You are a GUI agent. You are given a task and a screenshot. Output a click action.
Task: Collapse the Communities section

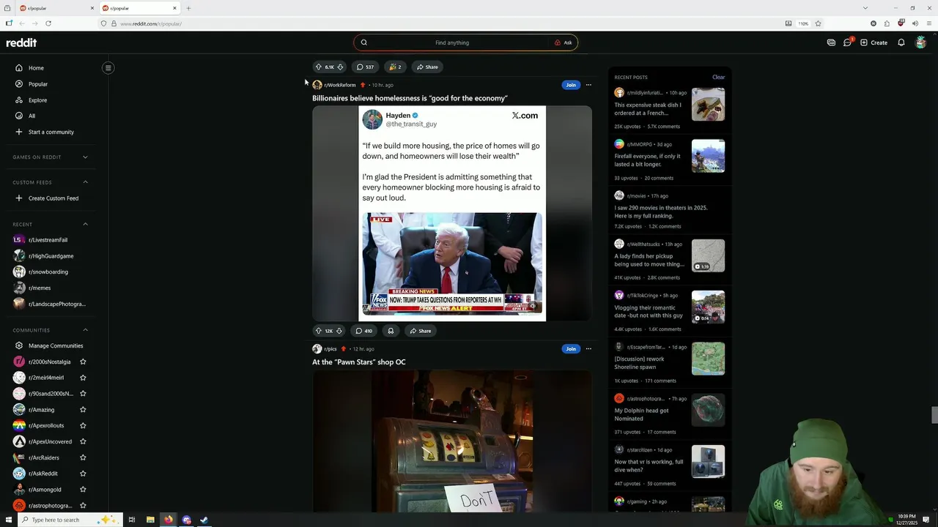click(85, 330)
